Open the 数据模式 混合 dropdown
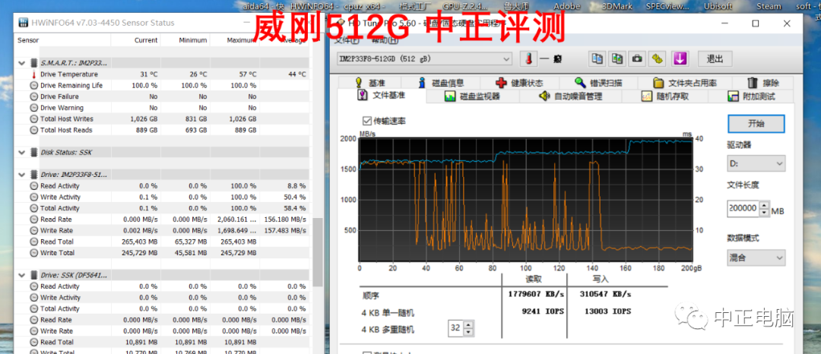The height and width of the screenshot is (354, 821). [756, 258]
